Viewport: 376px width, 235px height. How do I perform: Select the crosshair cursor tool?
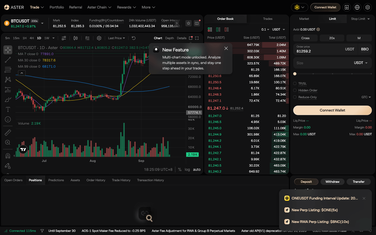tap(8, 50)
